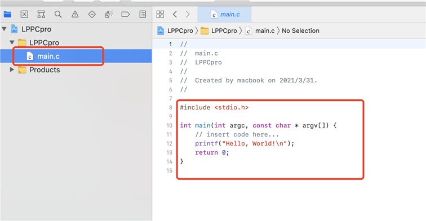
Task: Open the Project navigator folder icon
Action: click(x=7, y=15)
